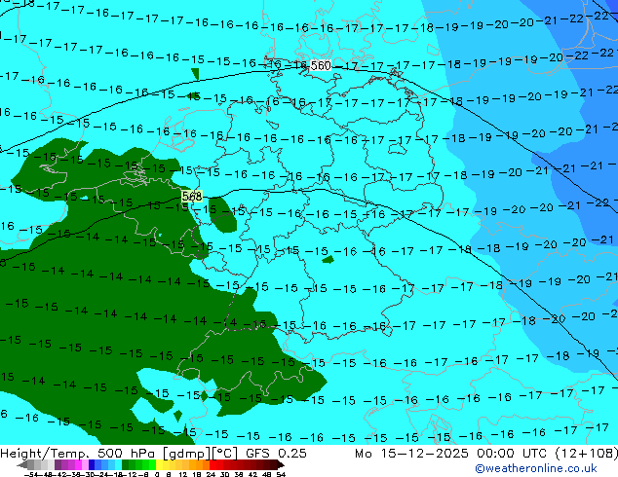Click the dark blue swatch in temperature legend
Screen dimensions: 618x477
(92, 464)
